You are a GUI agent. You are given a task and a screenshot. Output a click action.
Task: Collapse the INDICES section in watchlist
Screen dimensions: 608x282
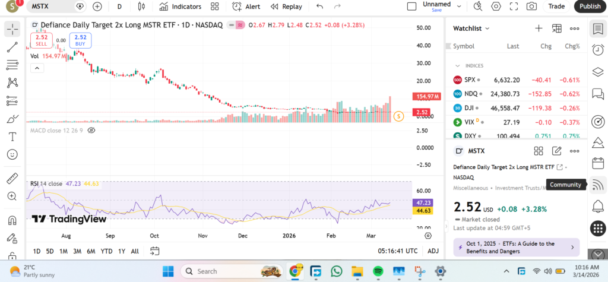pos(458,65)
